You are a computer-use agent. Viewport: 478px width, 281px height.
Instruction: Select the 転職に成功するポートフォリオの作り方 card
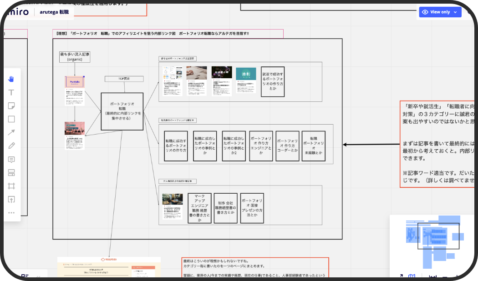pos(176,146)
